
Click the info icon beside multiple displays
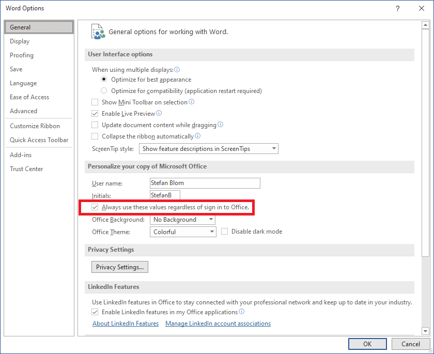pyautogui.click(x=177, y=69)
